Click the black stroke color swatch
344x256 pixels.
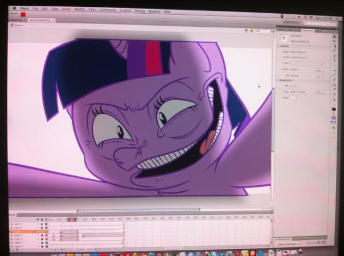click(x=334, y=109)
